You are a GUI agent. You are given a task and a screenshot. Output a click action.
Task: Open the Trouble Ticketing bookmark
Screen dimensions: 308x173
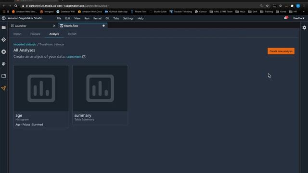[x=180, y=12]
